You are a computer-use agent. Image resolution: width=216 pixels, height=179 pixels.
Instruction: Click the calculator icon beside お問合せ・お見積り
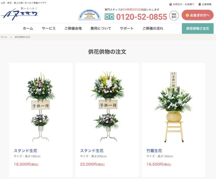[x=171, y=4]
